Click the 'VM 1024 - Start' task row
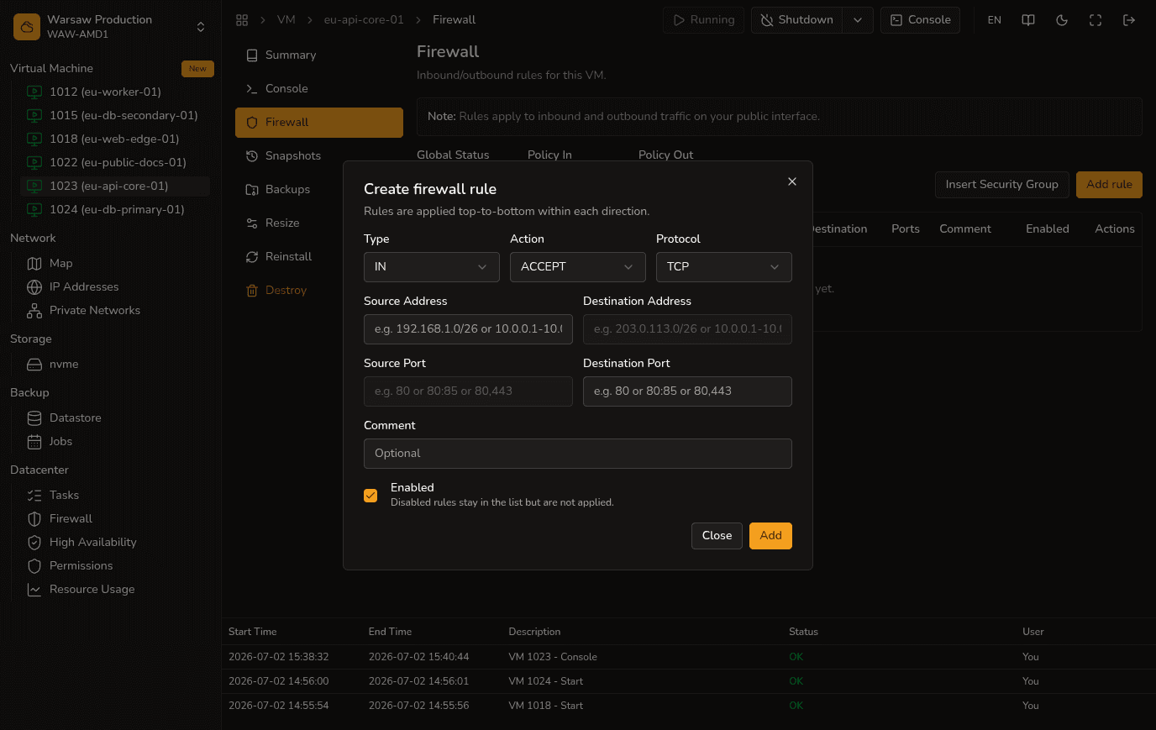This screenshot has width=1156, height=730. (x=689, y=681)
